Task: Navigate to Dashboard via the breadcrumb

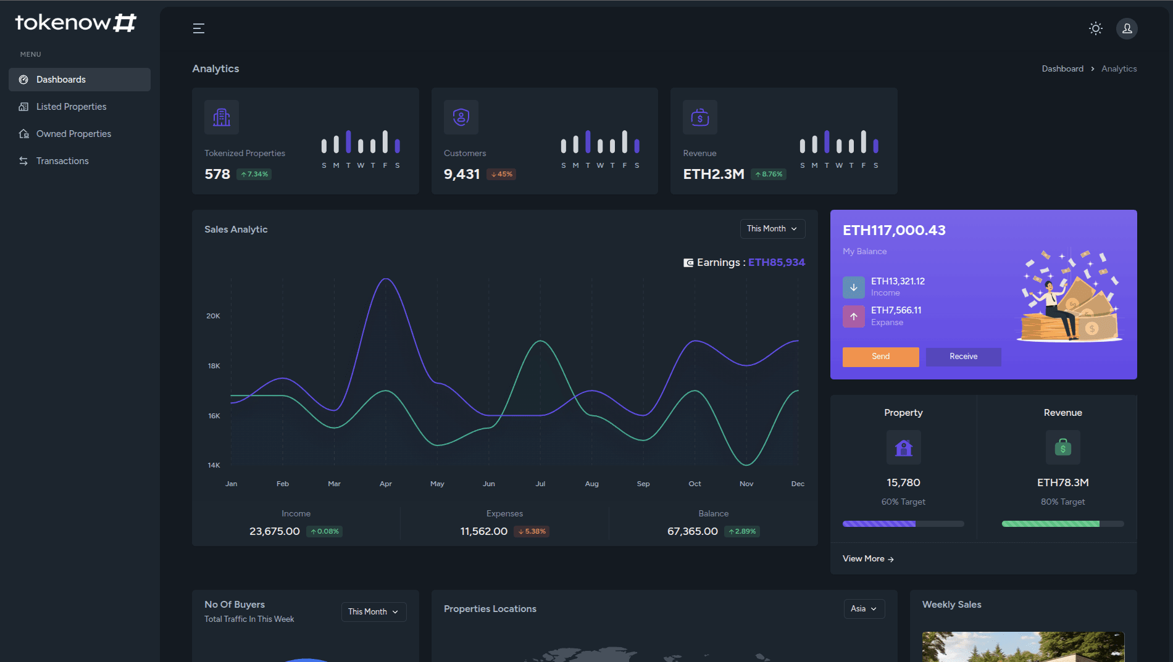Action: [1062, 68]
